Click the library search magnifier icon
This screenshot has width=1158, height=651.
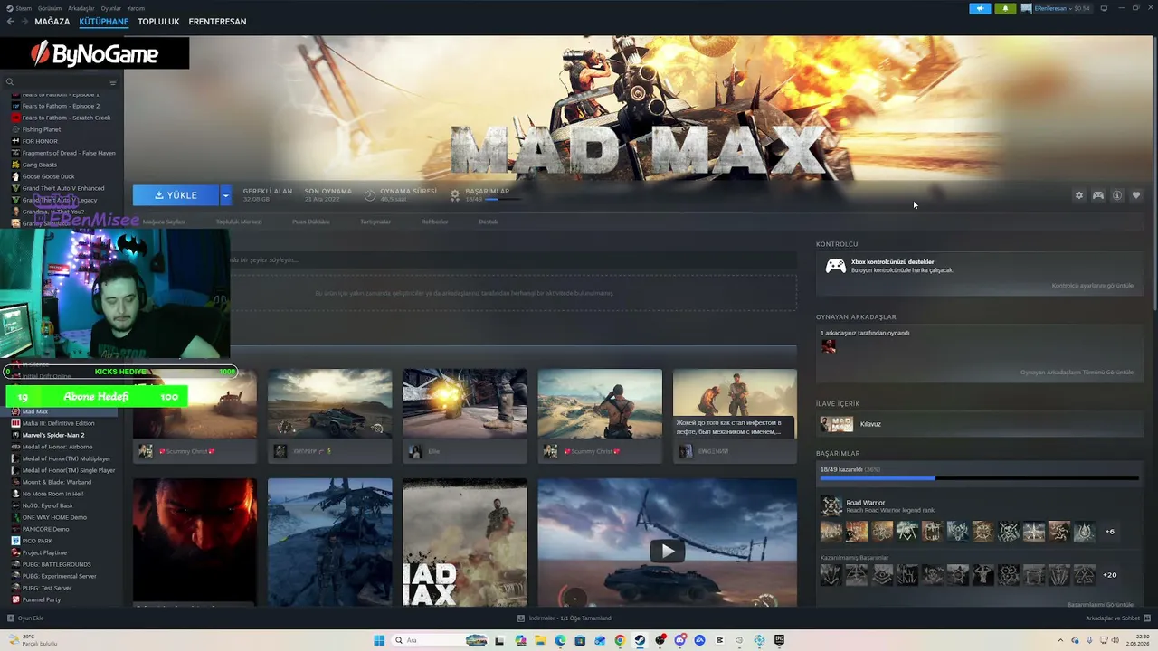pyautogui.click(x=10, y=82)
